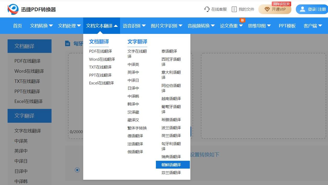This screenshot has width=328, height=185.
Task: Select 阿拉伯语翻译 in the dropdown menu
Action: point(171,88)
